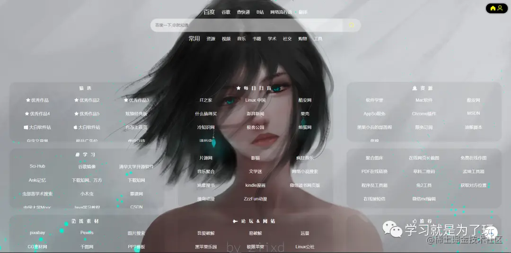This screenshot has height=253, width=511.
Task: Click the yellow home icon
Action: [x=493, y=8]
